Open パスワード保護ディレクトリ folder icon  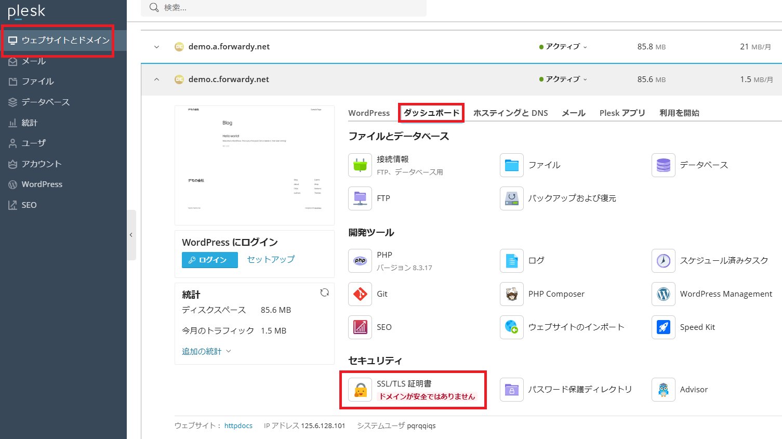(512, 390)
